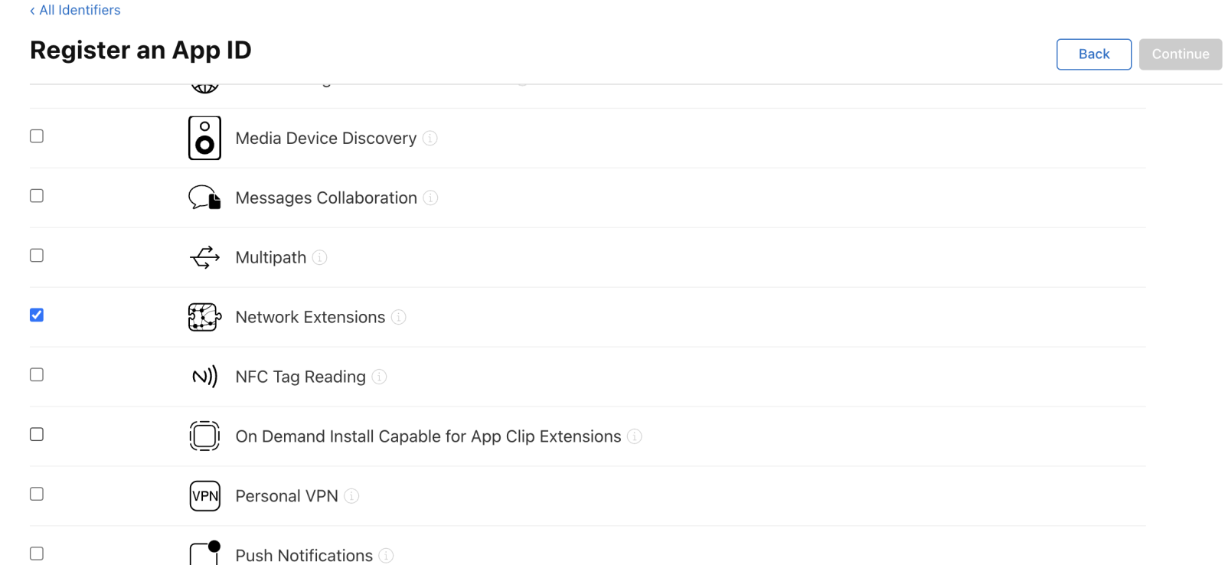Click the NFC Tag Reading icon
Image resolution: width=1225 pixels, height=565 pixels.
(x=204, y=377)
